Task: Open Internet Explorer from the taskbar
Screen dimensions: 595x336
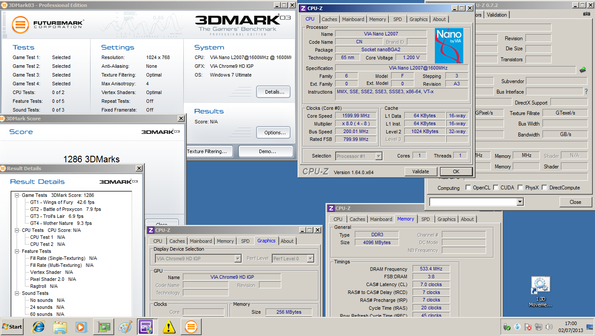Action: point(39,327)
